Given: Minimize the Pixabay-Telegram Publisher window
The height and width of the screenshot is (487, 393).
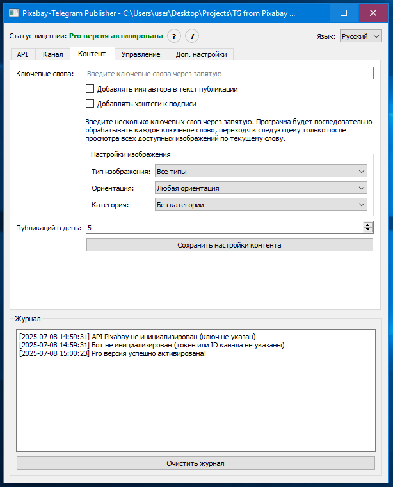Looking at the screenshot, I should (x=315, y=13).
